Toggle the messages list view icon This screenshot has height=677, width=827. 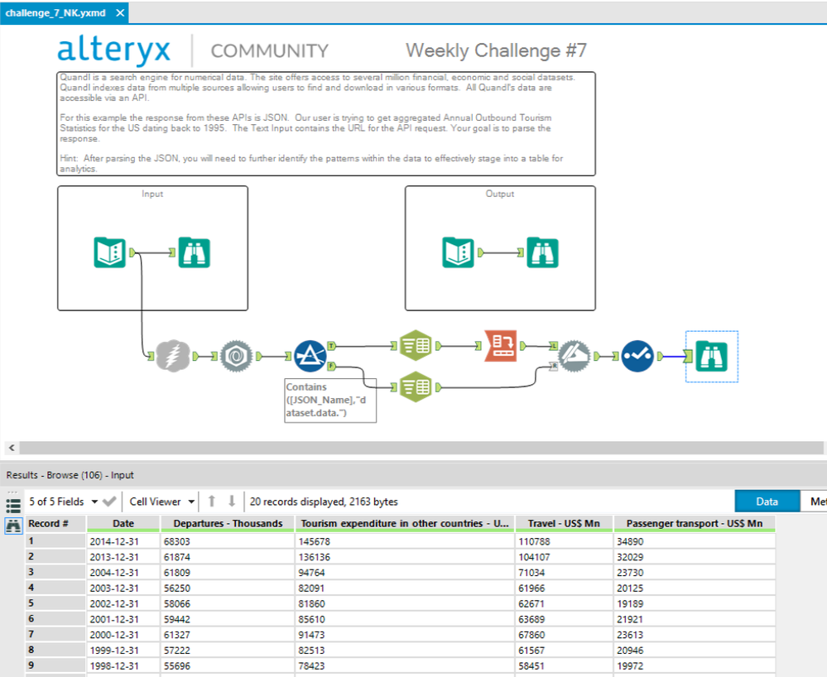pyautogui.click(x=13, y=505)
